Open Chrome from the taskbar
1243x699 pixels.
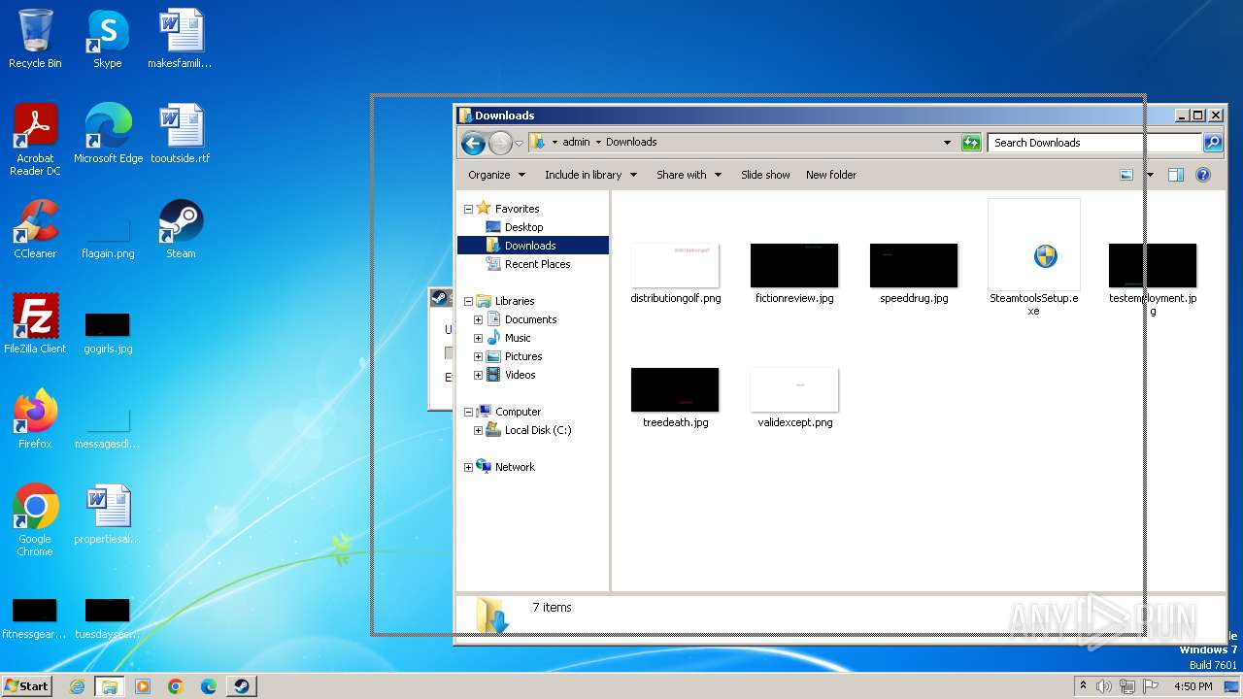pyautogui.click(x=176, y=686)
